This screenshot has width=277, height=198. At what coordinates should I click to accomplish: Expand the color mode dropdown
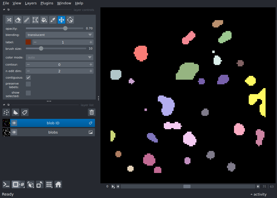click(x=60, y=57)
